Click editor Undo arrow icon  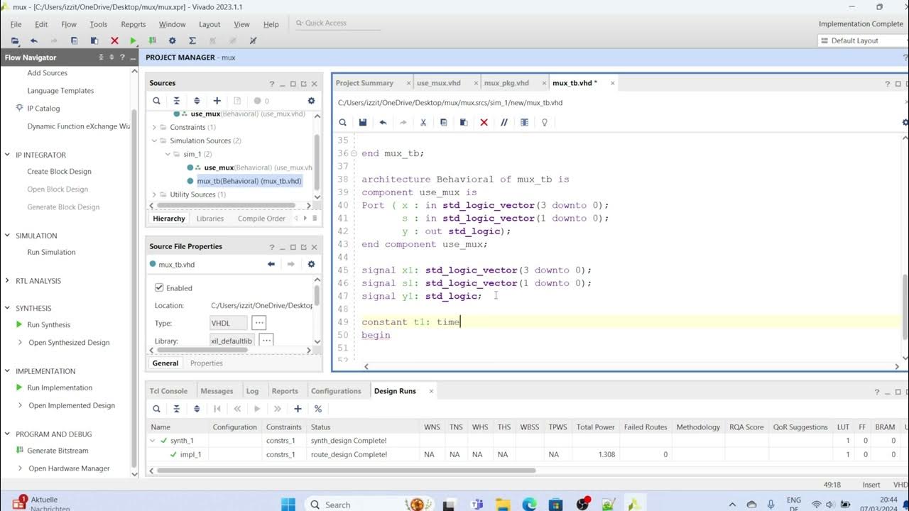pos(383,122)
